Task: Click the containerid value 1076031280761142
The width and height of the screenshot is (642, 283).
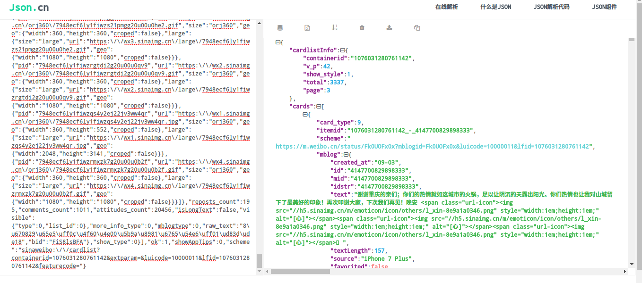Action: point(382,58)
